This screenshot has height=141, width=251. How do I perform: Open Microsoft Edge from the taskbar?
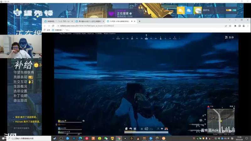coord(80,138)
